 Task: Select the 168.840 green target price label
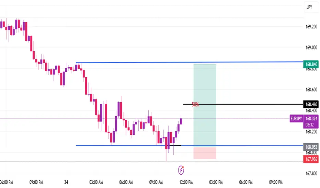click(x=311, y=64)
